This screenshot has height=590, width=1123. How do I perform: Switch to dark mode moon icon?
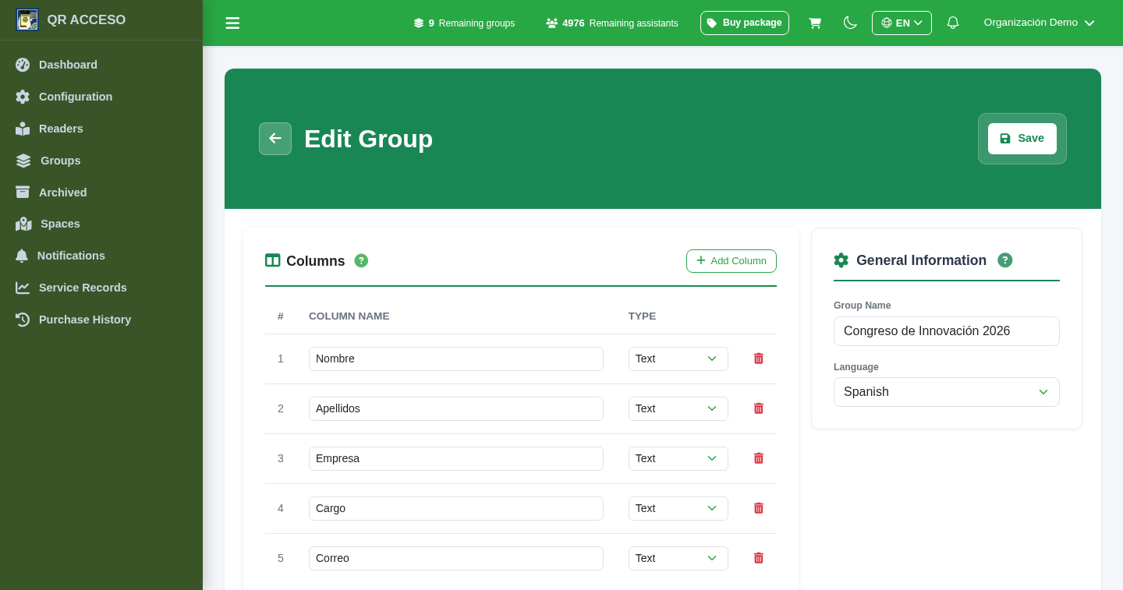[850, 23]
